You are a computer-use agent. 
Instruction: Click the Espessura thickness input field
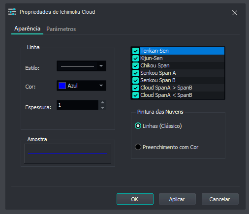pyautogui.click(x=77, y=105)
